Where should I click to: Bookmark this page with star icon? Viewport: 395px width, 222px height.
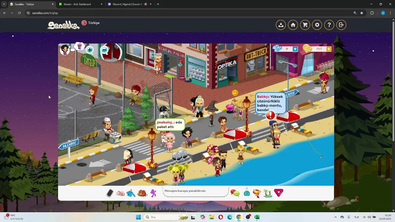point(362,13)
